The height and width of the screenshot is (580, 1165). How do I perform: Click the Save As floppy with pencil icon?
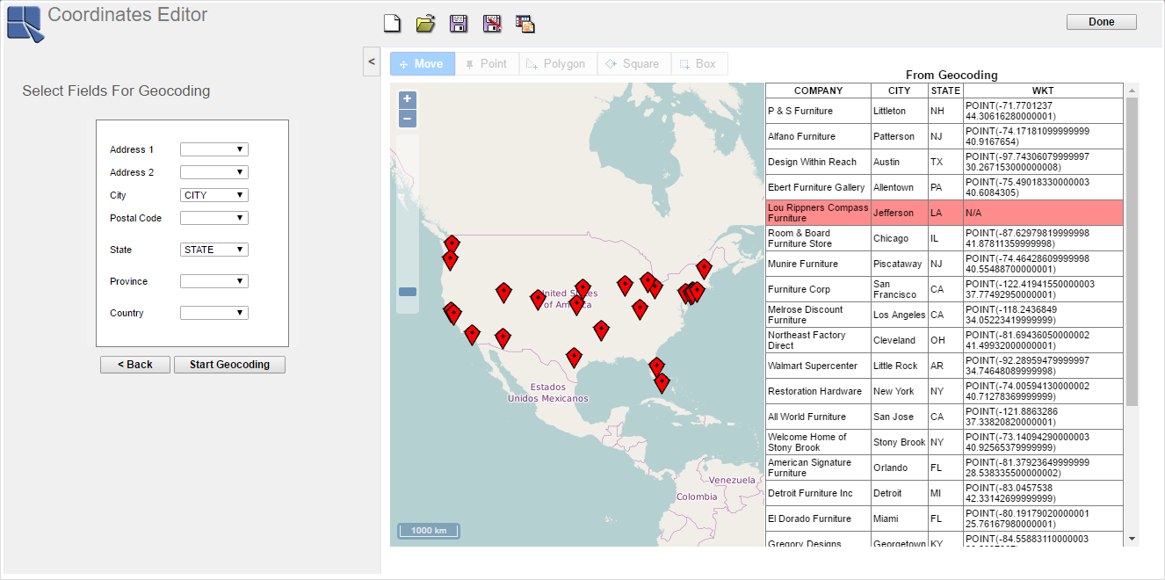(x=492, y=24)
